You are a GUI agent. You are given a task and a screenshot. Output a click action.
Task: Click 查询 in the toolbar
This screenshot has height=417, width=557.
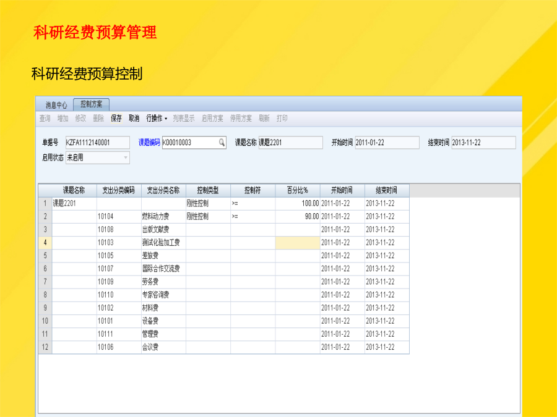[45, 118]
